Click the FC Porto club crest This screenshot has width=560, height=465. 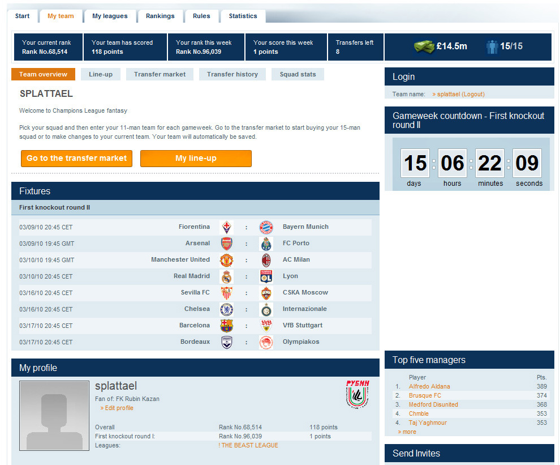click(x=266, y=244)
